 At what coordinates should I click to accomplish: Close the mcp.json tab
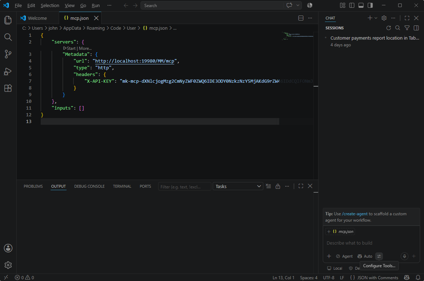(x=96, y=18)
